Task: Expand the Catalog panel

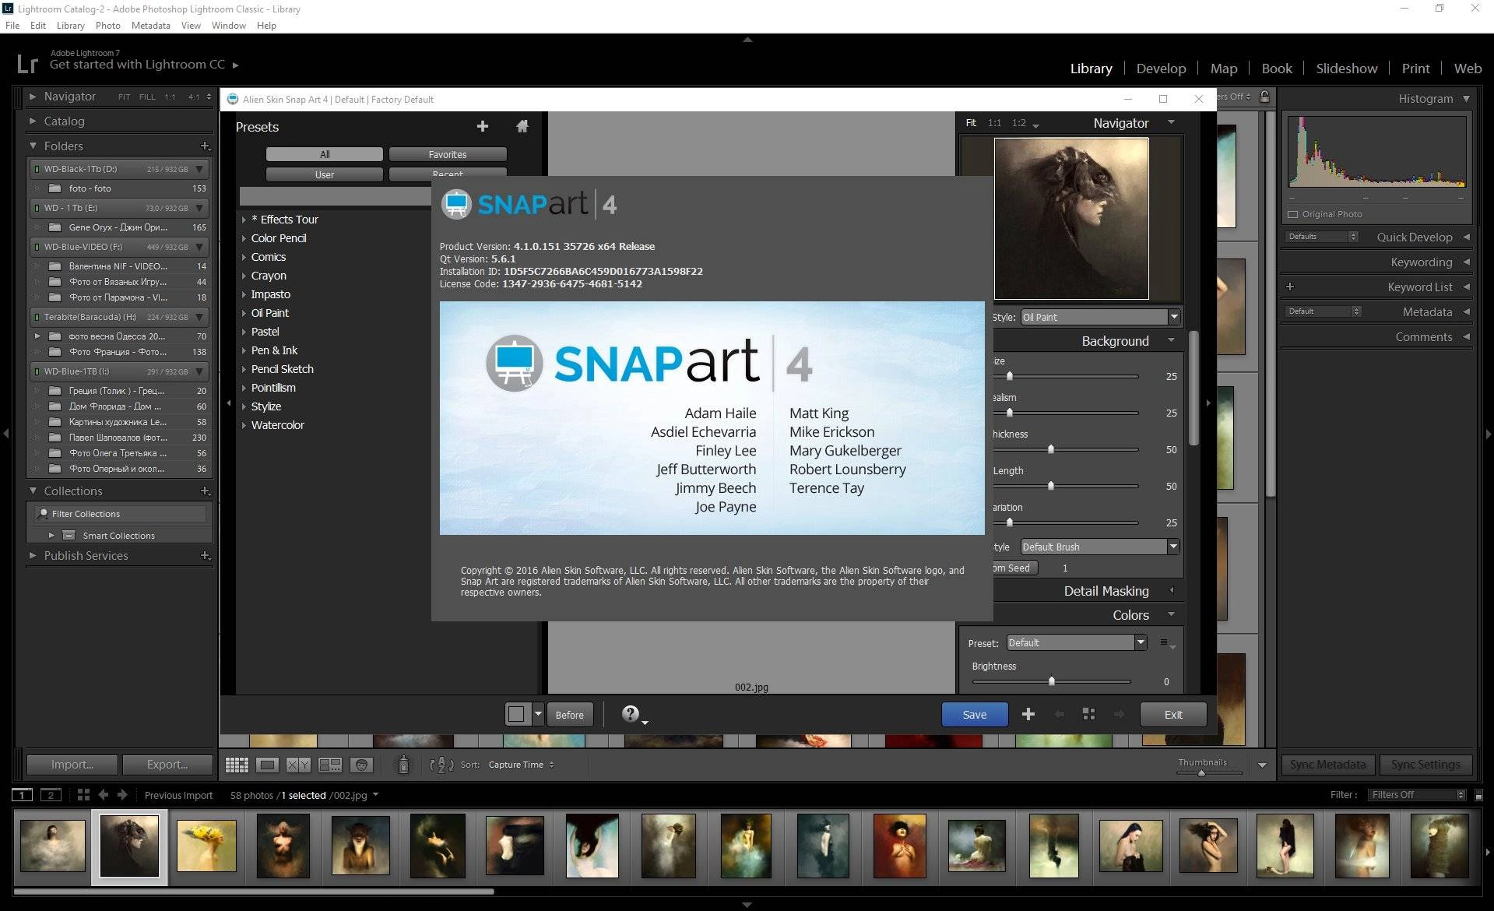Action: [33, 121]
